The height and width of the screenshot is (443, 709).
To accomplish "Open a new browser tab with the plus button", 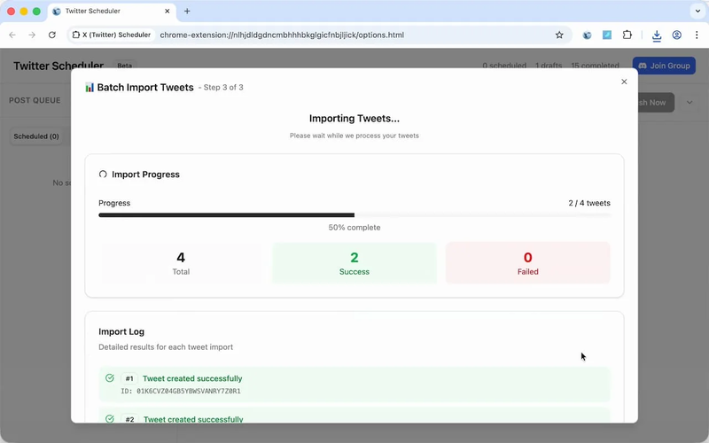I will (x=187, y=12).
